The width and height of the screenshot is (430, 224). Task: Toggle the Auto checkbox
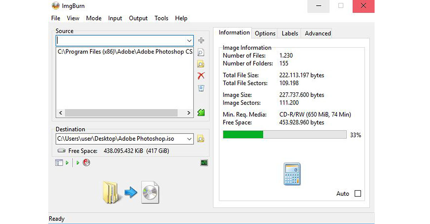(358, 193)
